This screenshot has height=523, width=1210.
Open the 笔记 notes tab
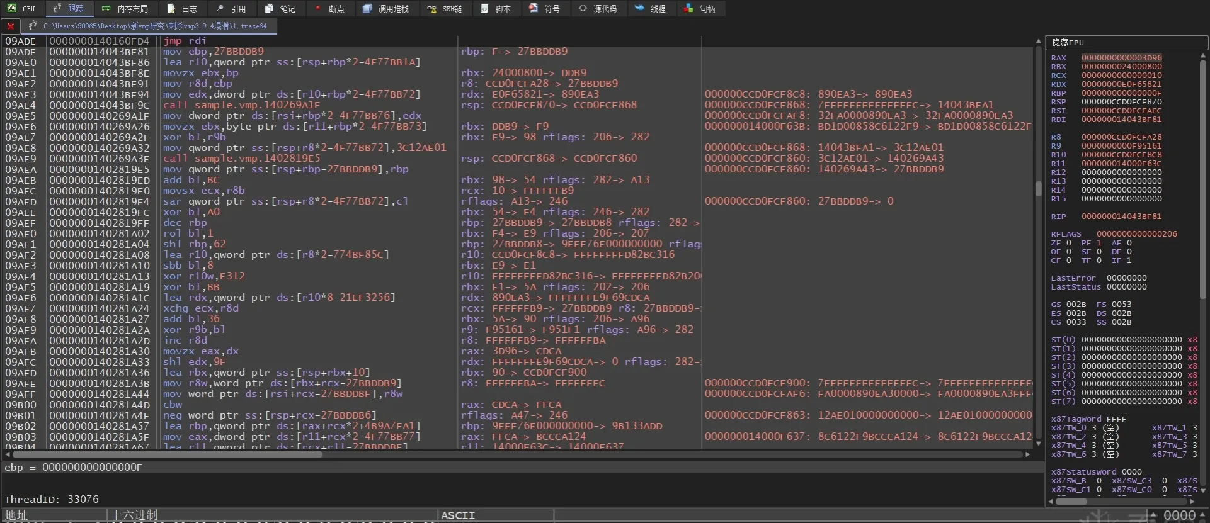(x=280, y=8)
